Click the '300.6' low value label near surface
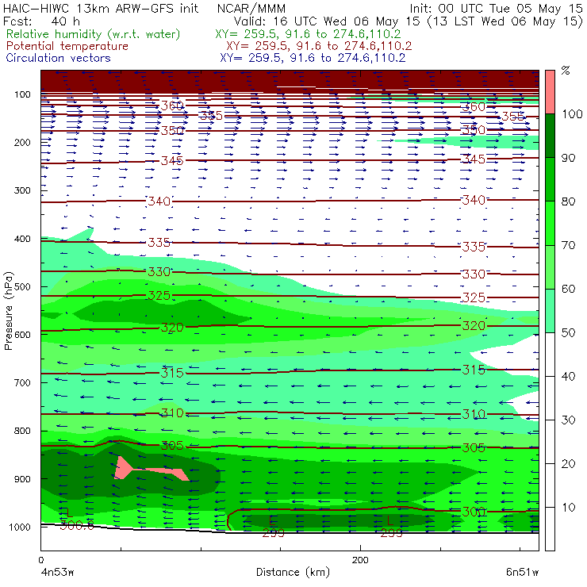This screenshot has width=587, height=587. 77,525
